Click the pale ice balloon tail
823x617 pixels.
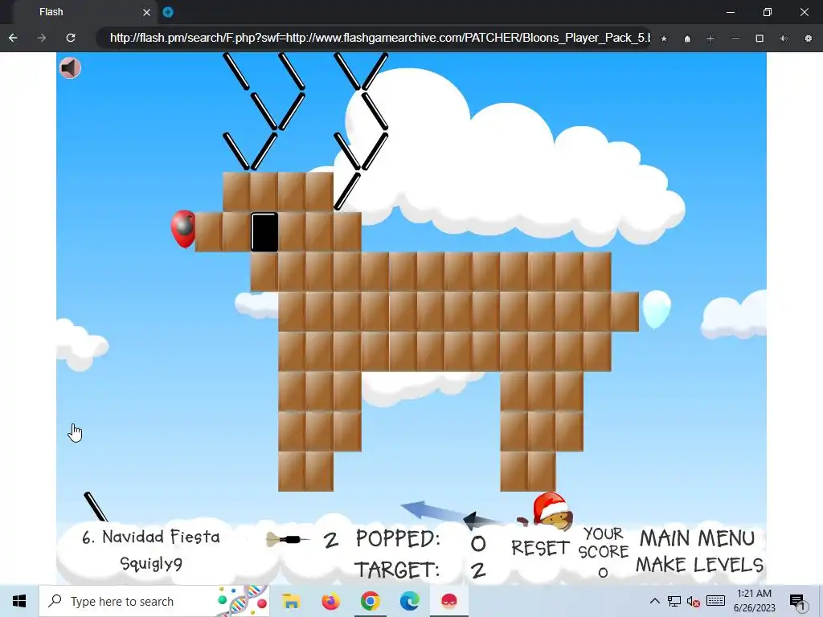(x=656, y=309)
